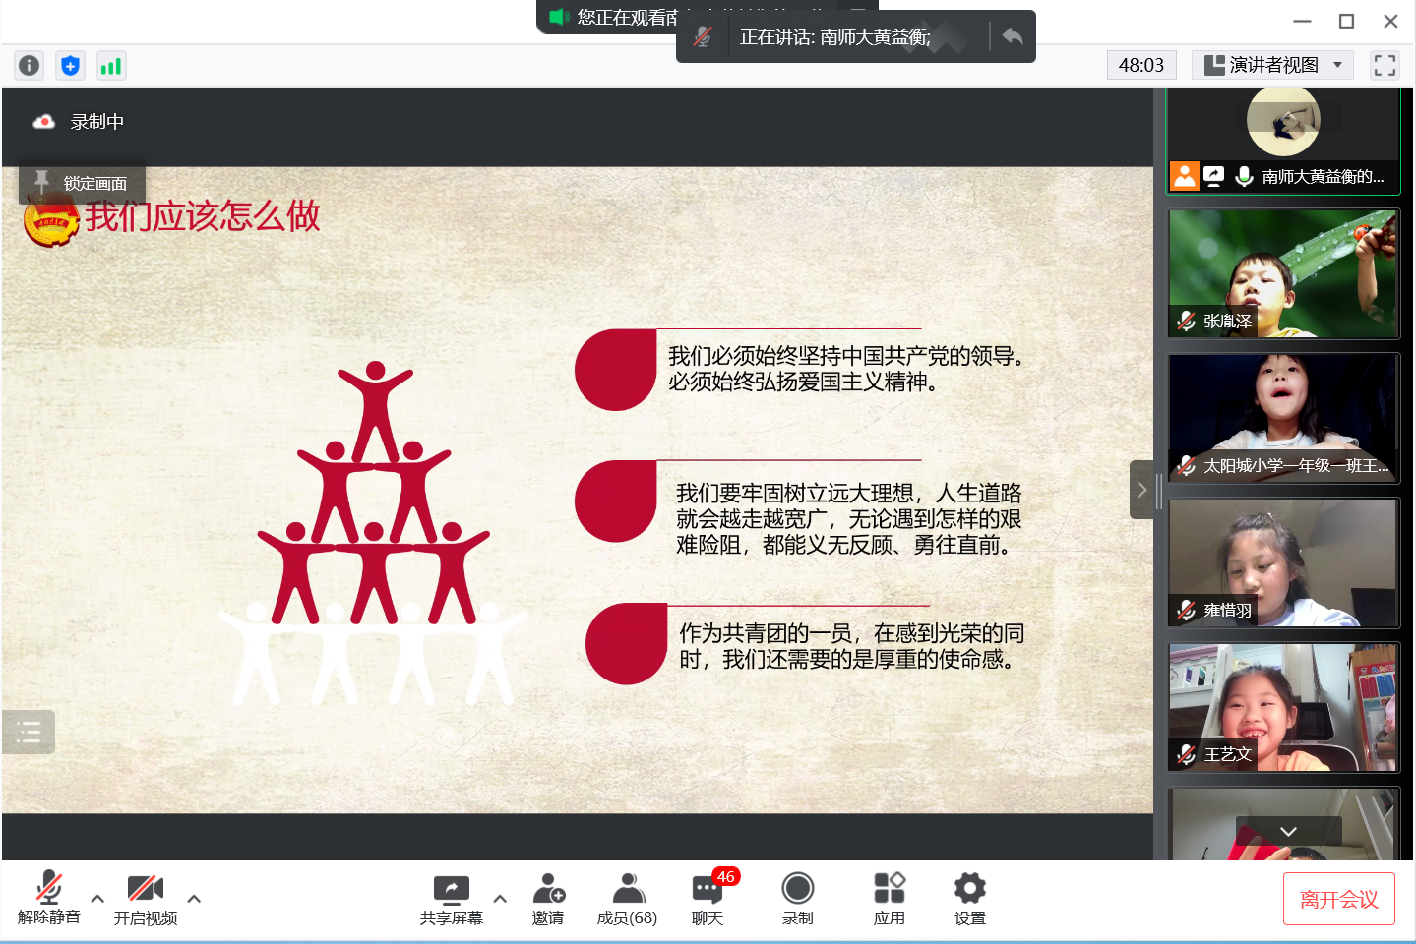Enter full screen mode
This screenshot has width=1416, height=944.
tap(1385, 66)
